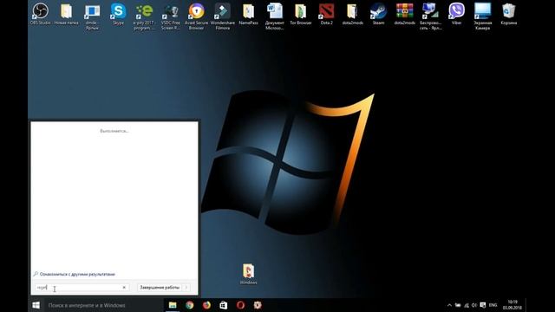Click the Завершение работы shutdown button
The width and height of the screenshot is (555, 312).
[x=160, y=288]
